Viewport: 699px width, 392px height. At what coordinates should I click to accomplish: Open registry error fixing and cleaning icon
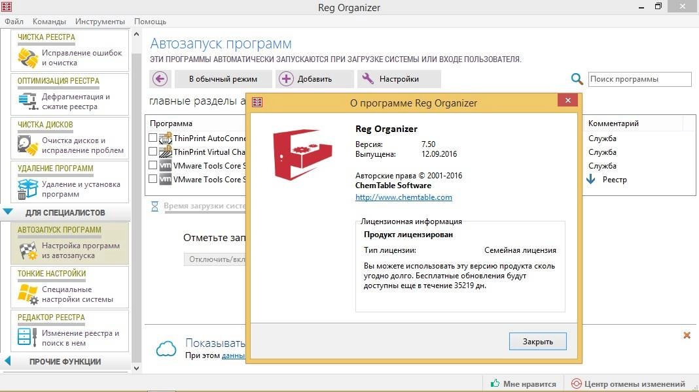coord(27,58)
